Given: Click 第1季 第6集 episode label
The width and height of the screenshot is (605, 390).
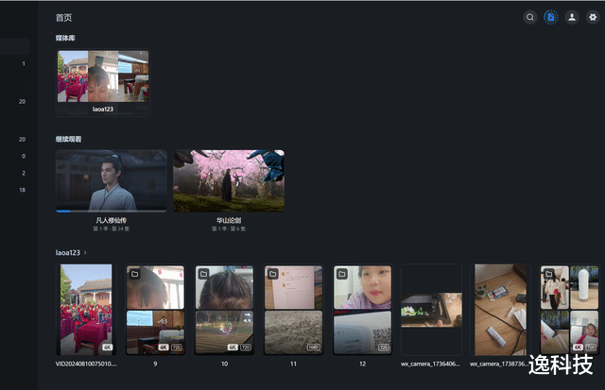Looking at the screenshot, I should tap(229, 229).
